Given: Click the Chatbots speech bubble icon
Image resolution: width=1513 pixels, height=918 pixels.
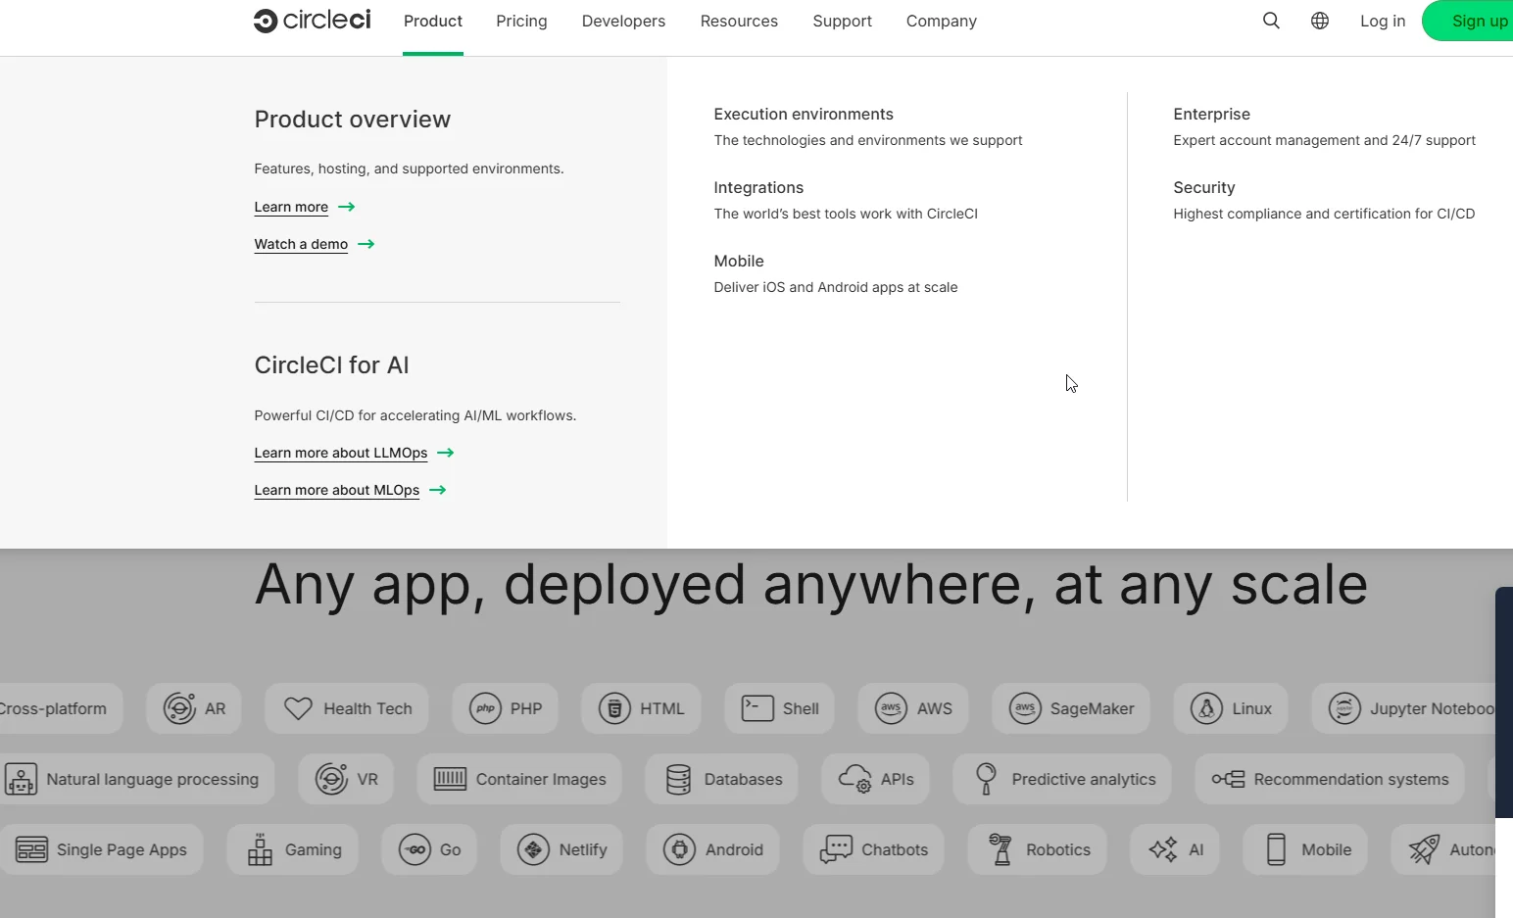Looking at the screenshot, I should [x=836, y=849].
